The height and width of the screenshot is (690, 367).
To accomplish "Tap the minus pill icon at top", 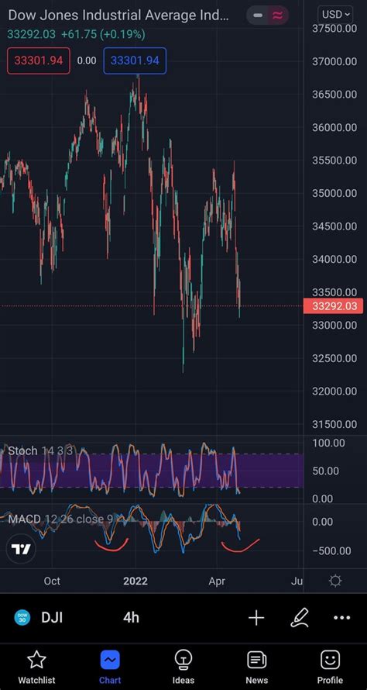I will click(258, 16).
